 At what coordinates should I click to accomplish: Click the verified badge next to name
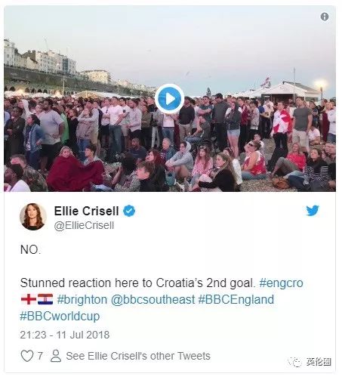point(129,211)
